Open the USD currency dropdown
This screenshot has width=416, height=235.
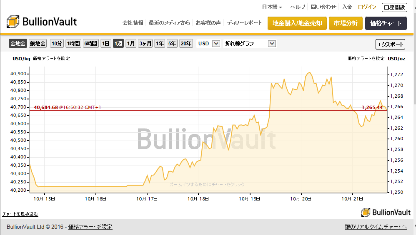click(208, 43)
